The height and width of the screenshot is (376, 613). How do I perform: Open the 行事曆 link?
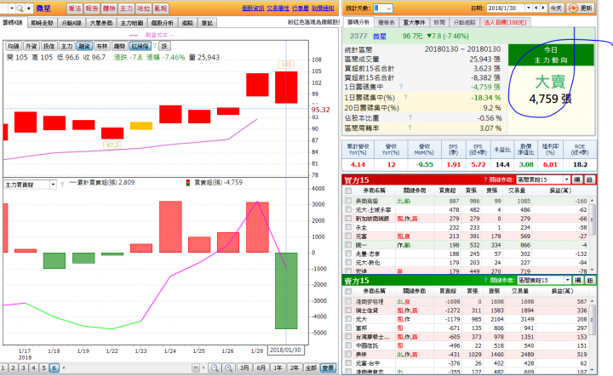(301, 9)
